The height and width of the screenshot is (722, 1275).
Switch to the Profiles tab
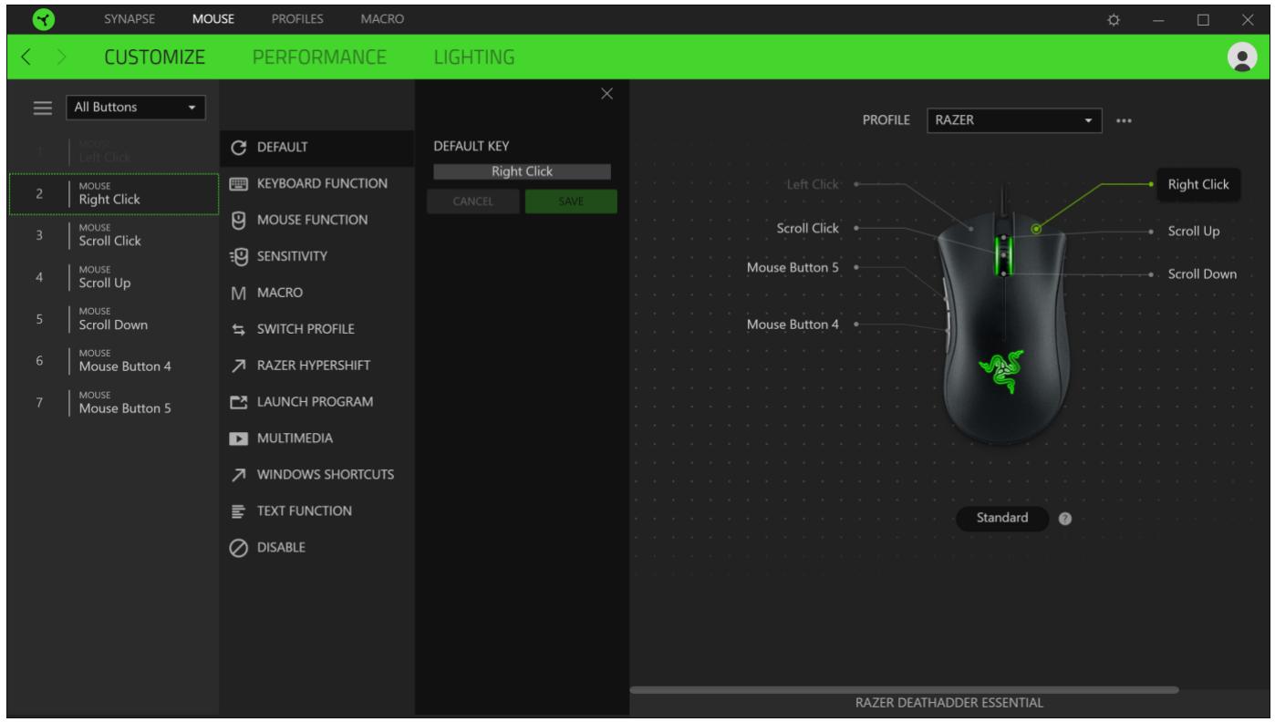298,18
